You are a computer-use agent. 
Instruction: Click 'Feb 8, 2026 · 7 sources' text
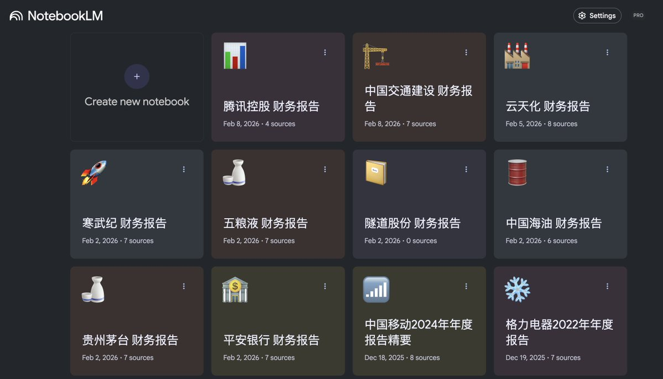(400, 124)
